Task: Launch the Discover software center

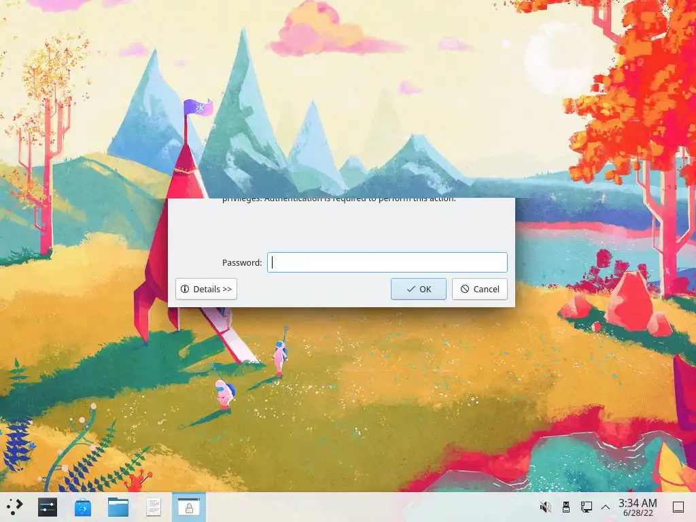Action: tap(82, 507)
